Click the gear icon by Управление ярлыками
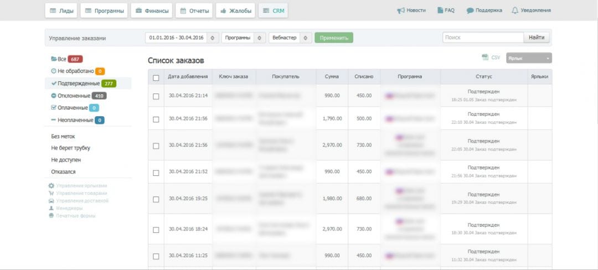Image resolution: width=598 pixels, height=270 pixels. coord(51,186)
